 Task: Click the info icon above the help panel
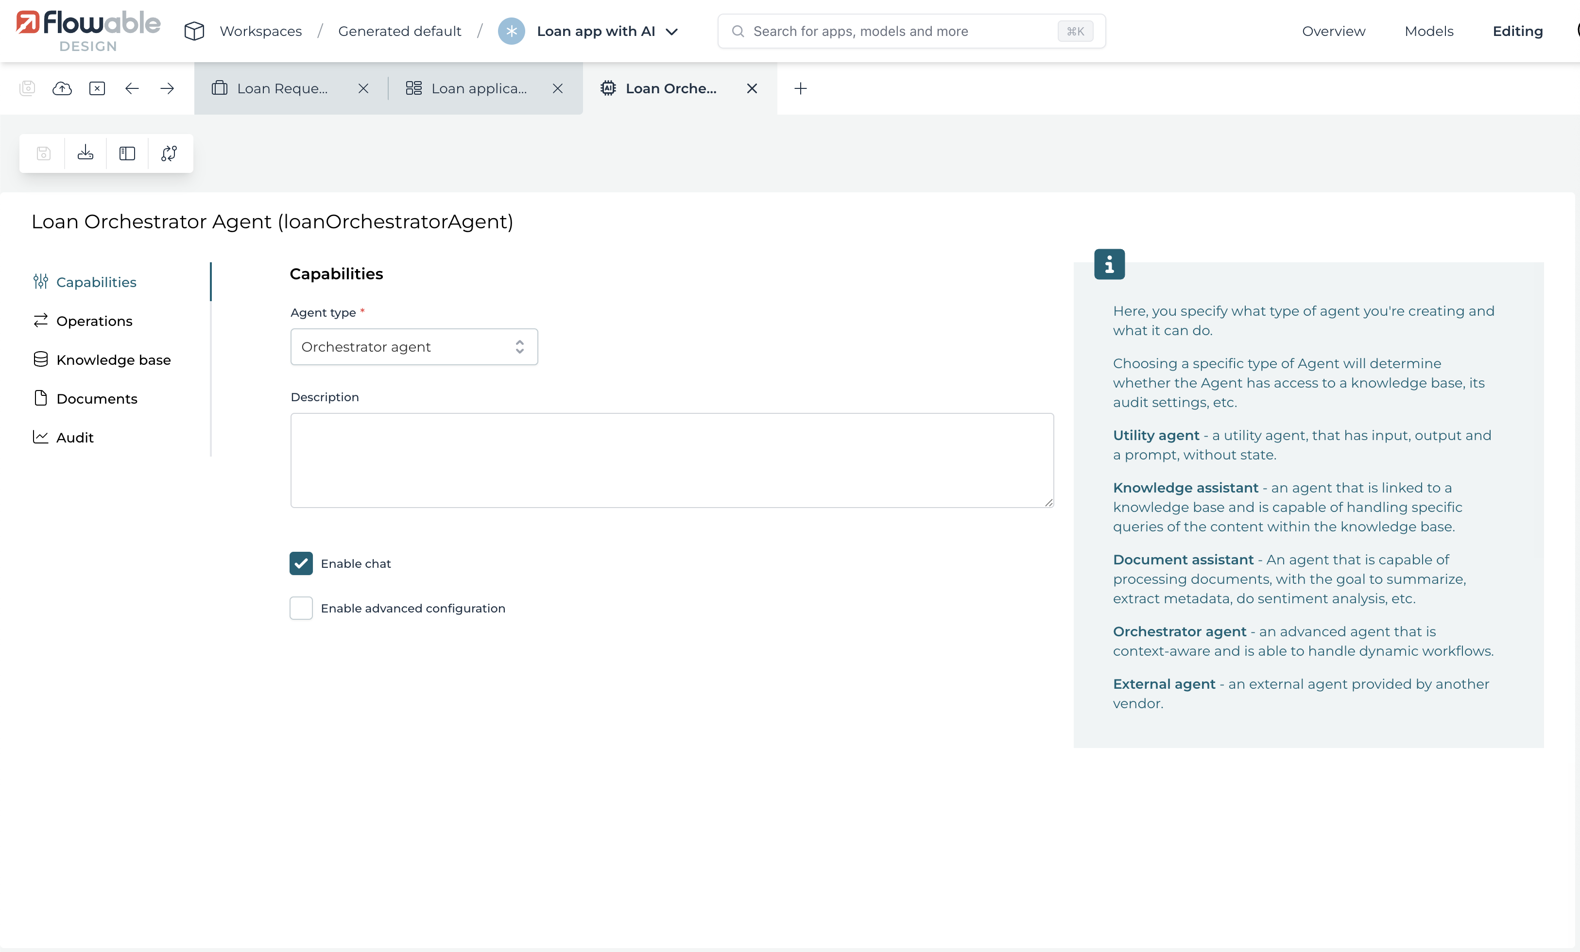point(1109,263)
